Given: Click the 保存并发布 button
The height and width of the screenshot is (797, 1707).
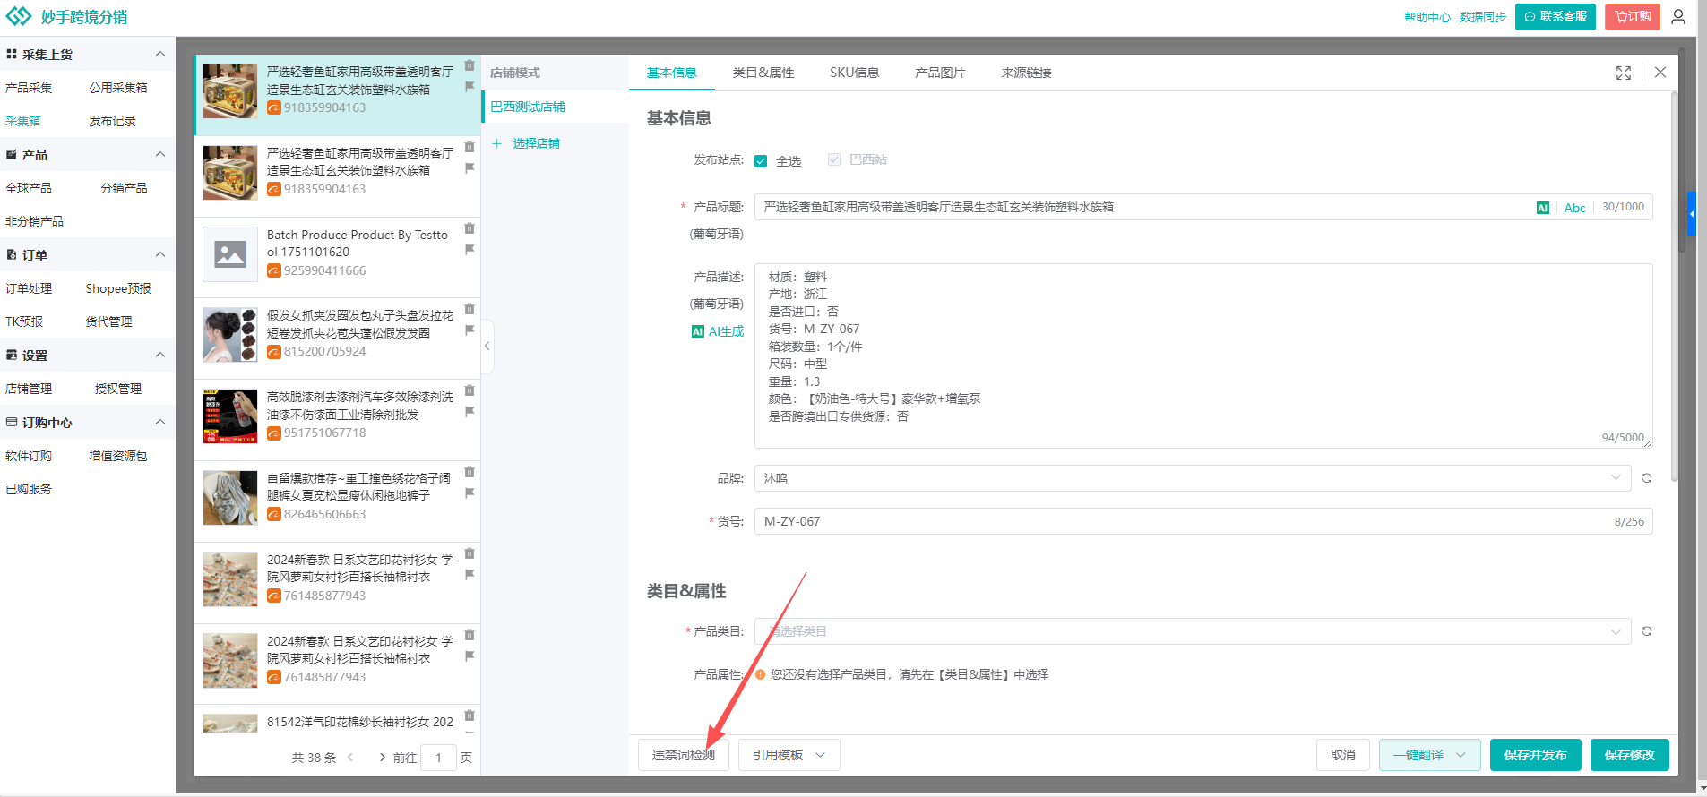Looking at the screenshot, I should coord(1536,755).
